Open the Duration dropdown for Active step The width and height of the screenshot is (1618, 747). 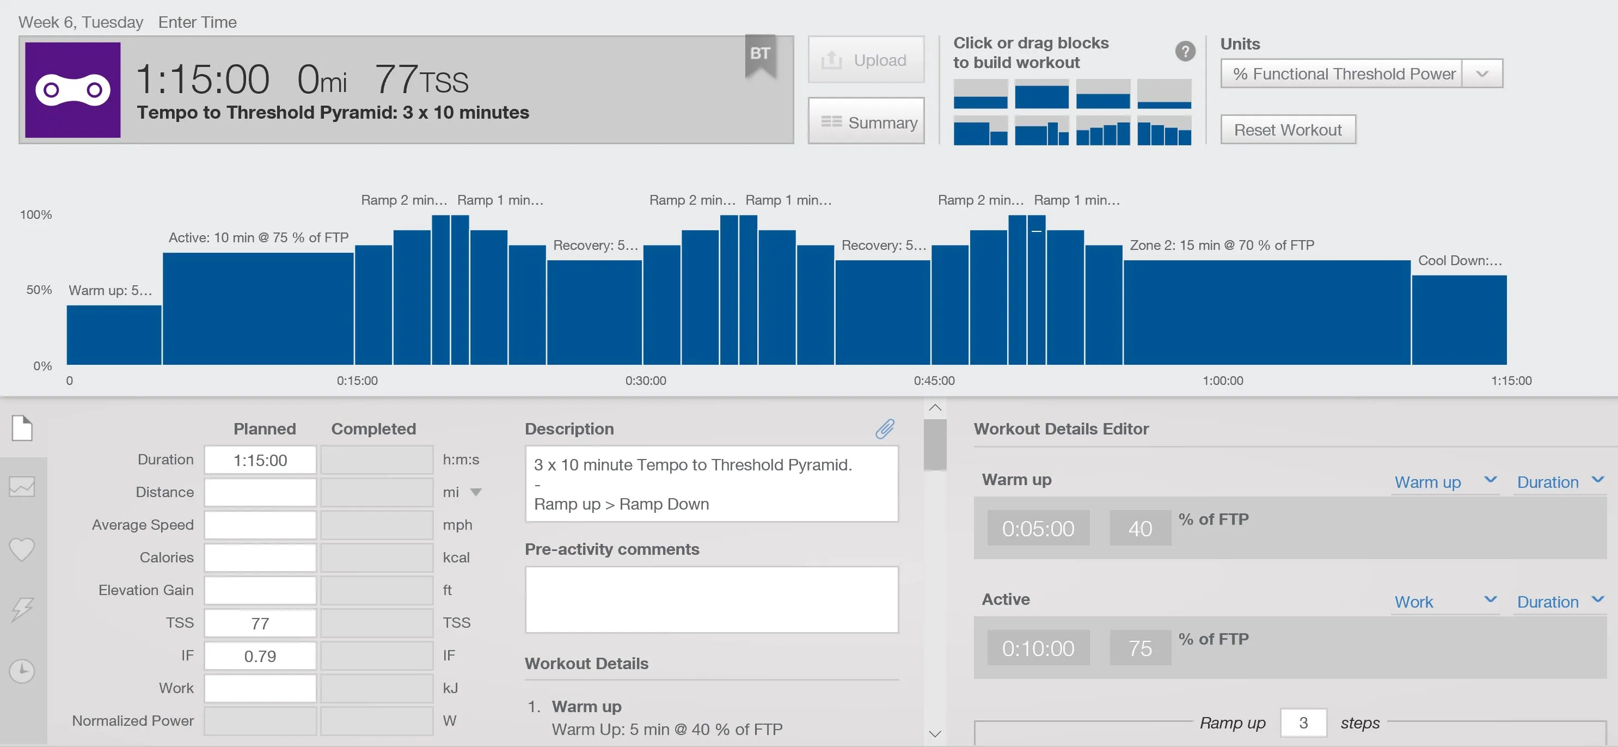click(x=1560, y=601)
